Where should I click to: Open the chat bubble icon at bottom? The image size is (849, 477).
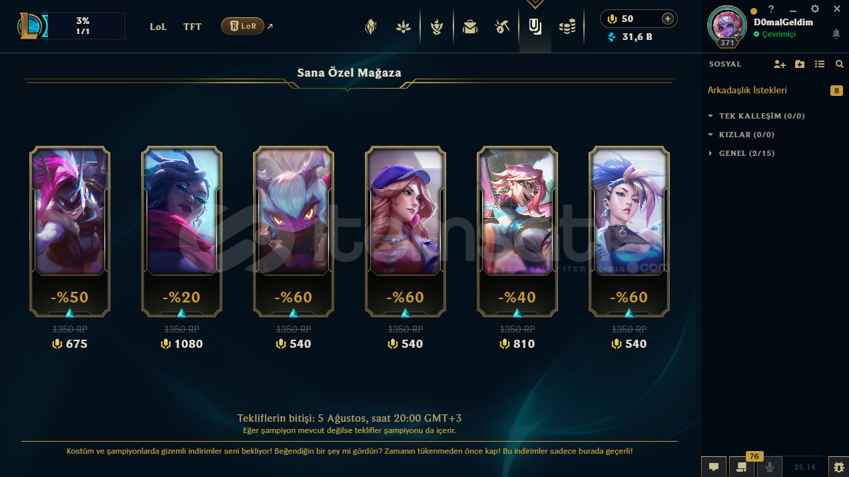coord(713,467)
